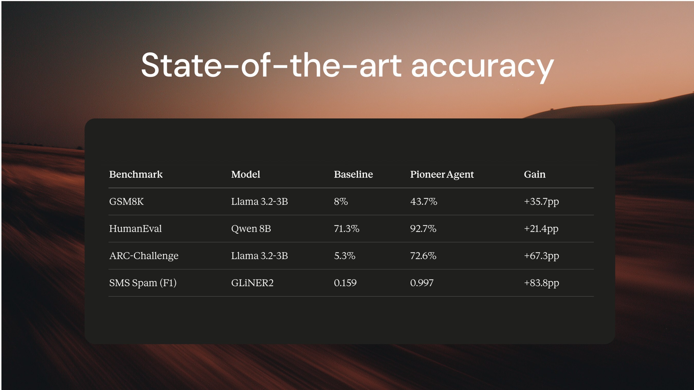Select the +83.8pp gain value
This screenshot has height=390, width=694.
click(x=541, y=283)
